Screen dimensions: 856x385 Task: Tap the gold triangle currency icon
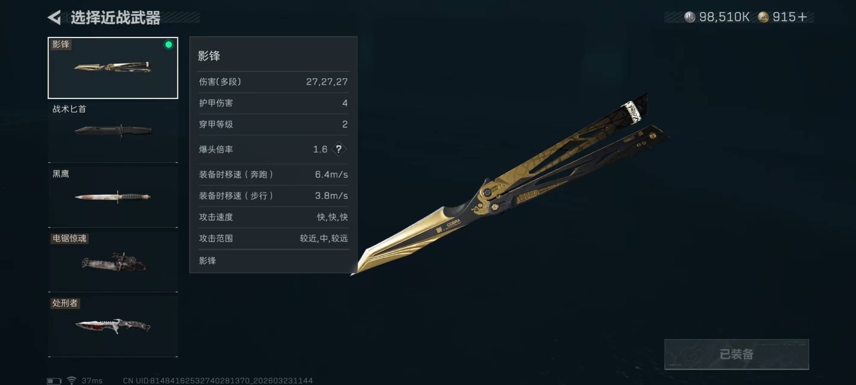coord(763,17)
